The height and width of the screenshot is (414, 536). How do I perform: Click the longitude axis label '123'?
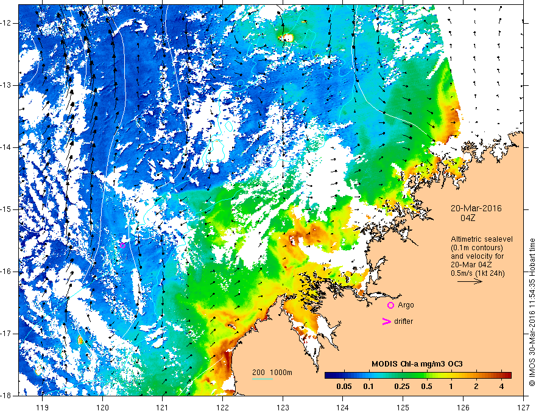(283, 407)
